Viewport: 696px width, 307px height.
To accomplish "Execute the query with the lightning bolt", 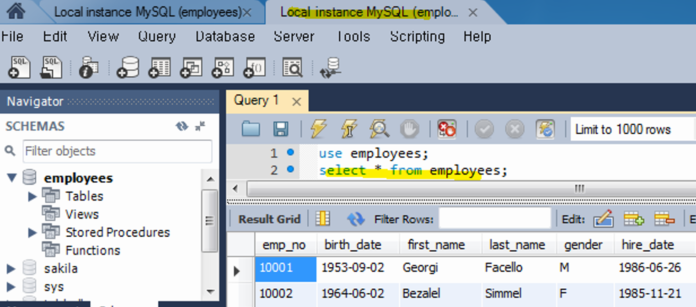I will point(318,129).
